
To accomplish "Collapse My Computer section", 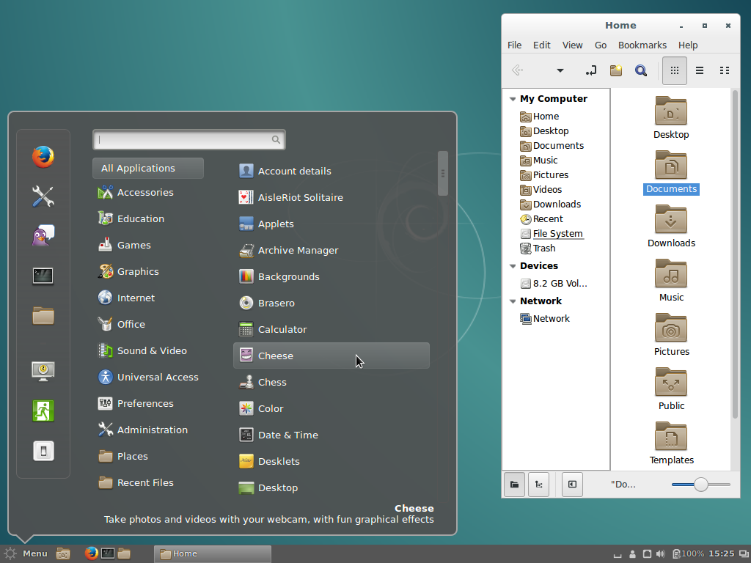I will (x=513, y=99).
